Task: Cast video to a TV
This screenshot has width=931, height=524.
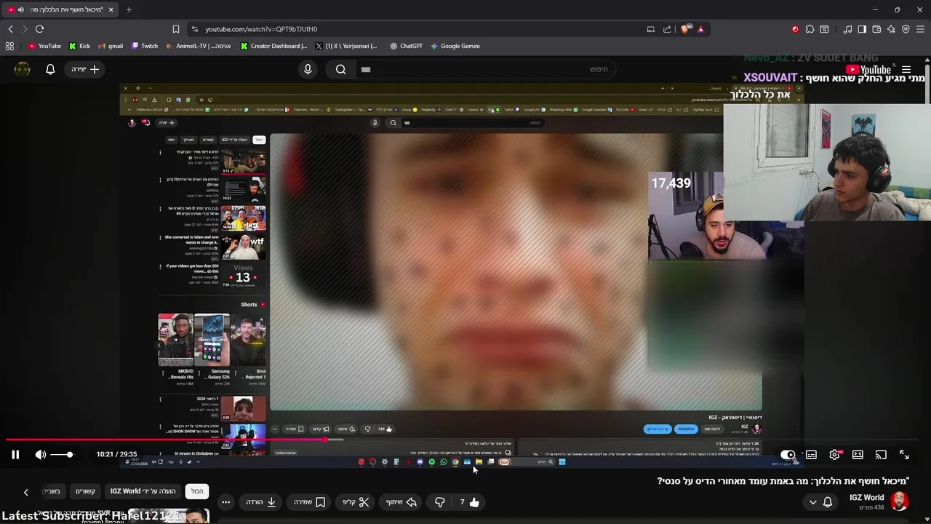Action: click(x=881, y=455)
